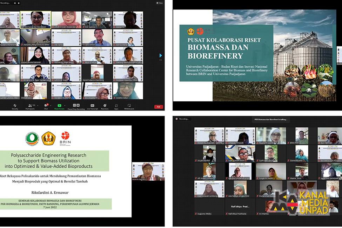Go to next gallery page arrow
The height and width of the screenshot is (228, 342).
161,55
